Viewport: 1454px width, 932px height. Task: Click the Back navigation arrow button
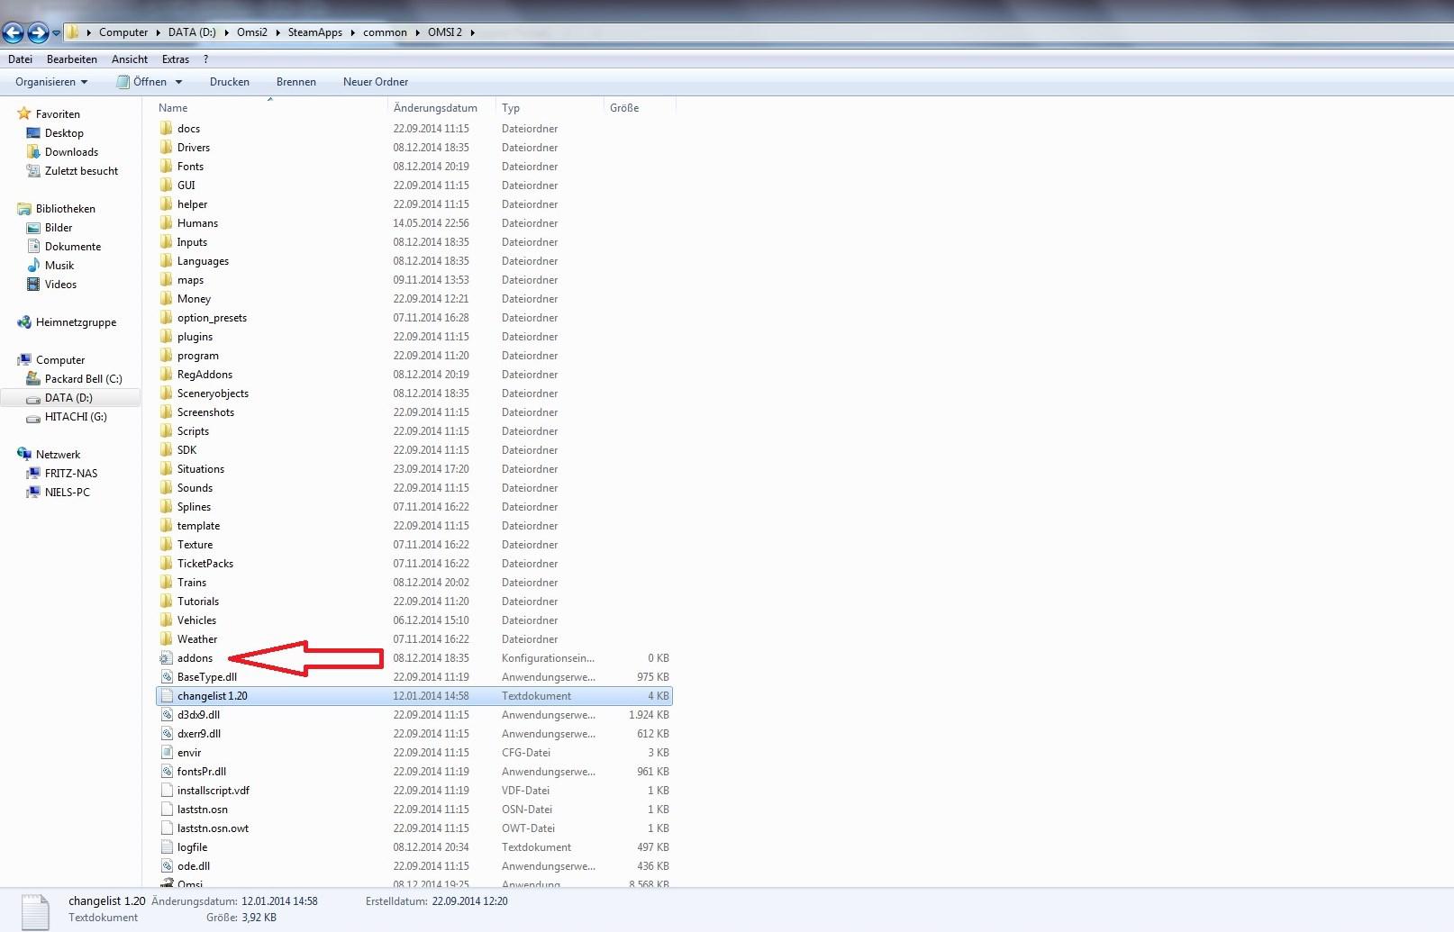point(14,33)
